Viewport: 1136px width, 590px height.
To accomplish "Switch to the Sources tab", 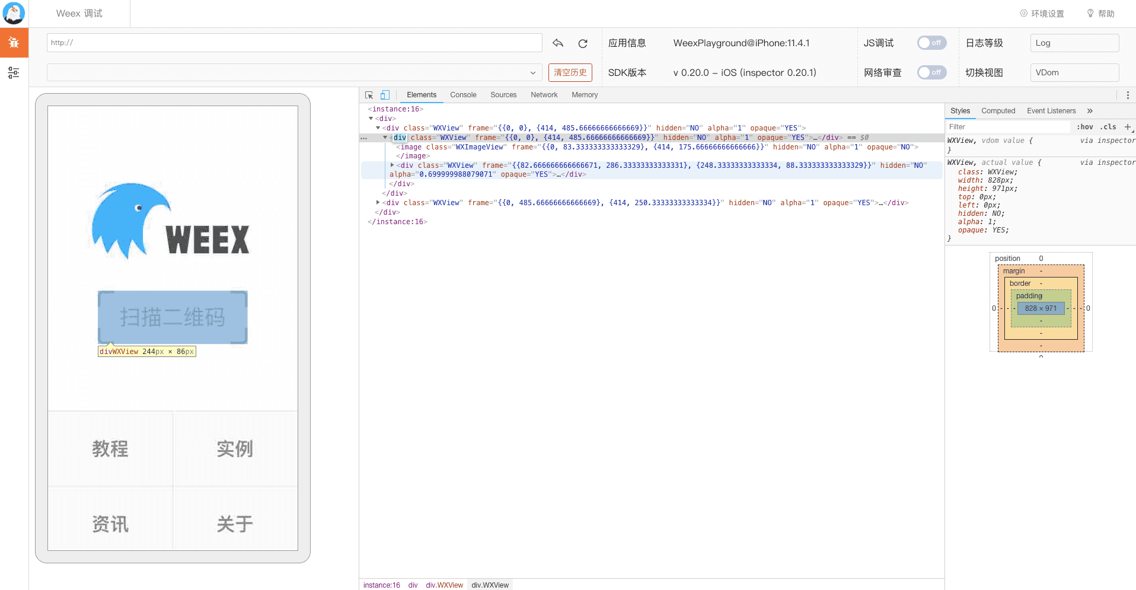I will click(503, 95).
